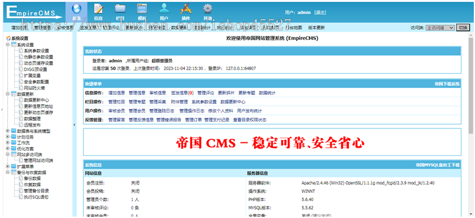Viewport: 475px width, 218px height.
Task: Expand the 优化方案 tree node
Action: 8,149
